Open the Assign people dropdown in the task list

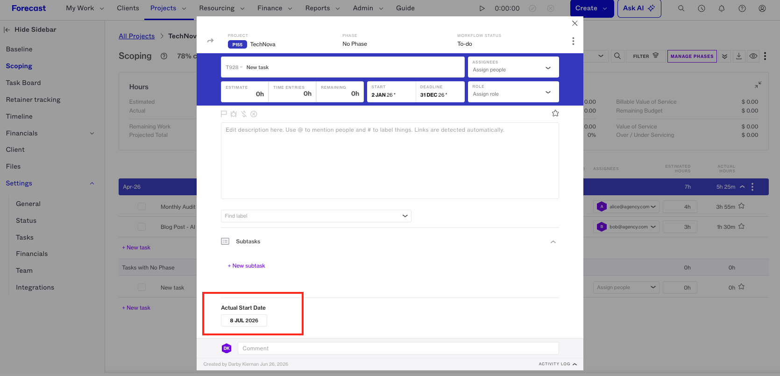[626, 287]
